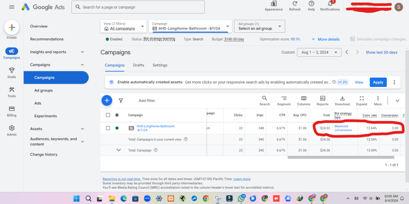Image resolution: width=409 pixels, height=204 pixels.
Task: Expand the table with Expand tool
Action: [x=361, y=100]
